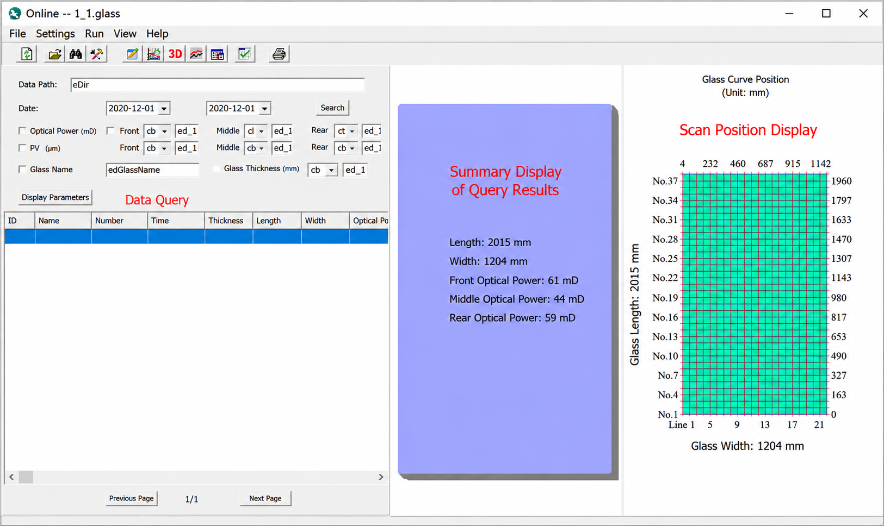
Task: Switch to the 3D view icon
Action: pyautogui.click(x=175, y=54)
